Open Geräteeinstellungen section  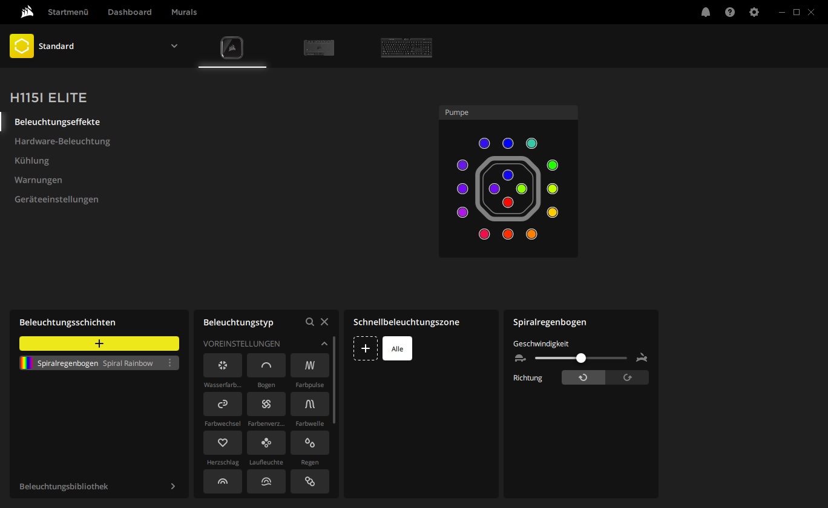coord(56,199)
